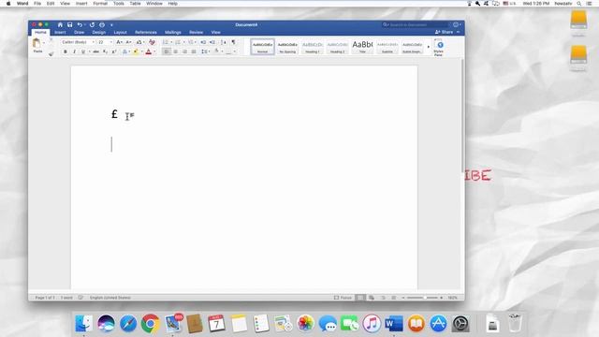
Task: Toggle show paragraph marks (¶)
Action: pos(233,42)
